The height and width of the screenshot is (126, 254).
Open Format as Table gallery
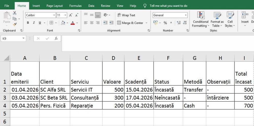point(217,19)
